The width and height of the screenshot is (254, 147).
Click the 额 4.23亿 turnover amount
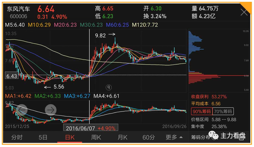point(203,16)
